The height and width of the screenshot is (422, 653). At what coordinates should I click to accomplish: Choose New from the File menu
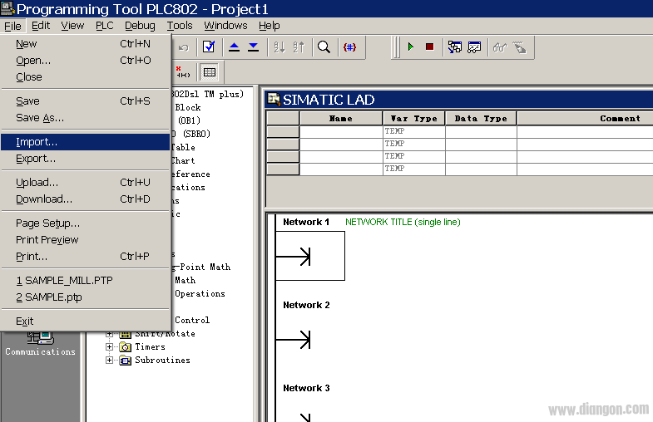pos(85,44)
